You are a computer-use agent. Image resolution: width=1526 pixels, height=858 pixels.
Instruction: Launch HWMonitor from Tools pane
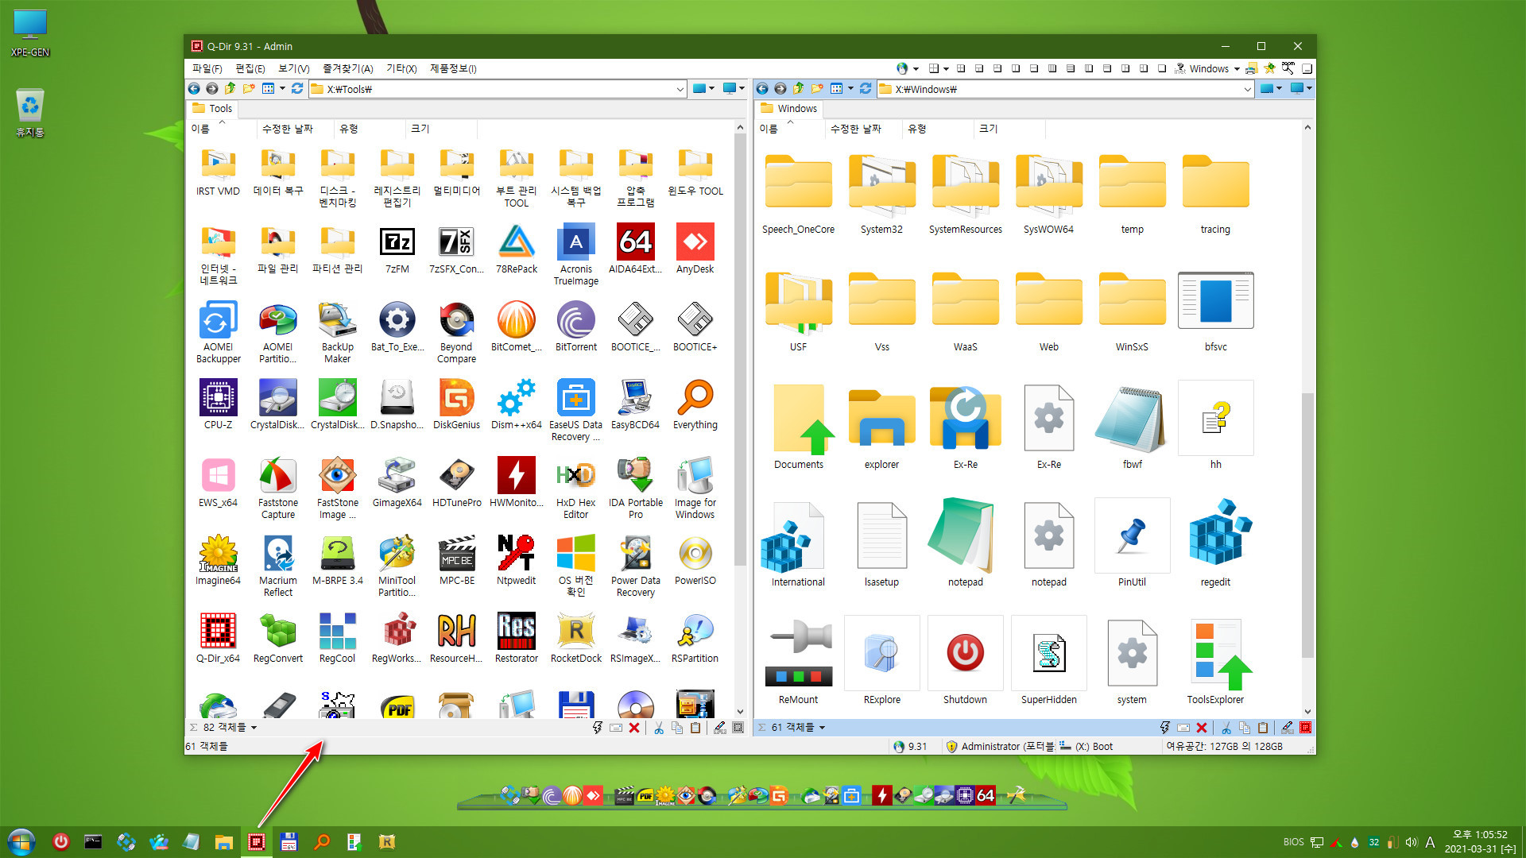click(x=516, y=484)
